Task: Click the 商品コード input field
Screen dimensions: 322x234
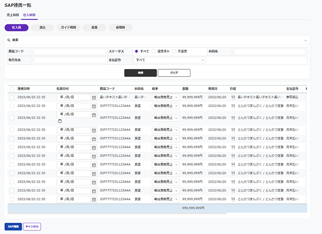Action: pos(69,52)
